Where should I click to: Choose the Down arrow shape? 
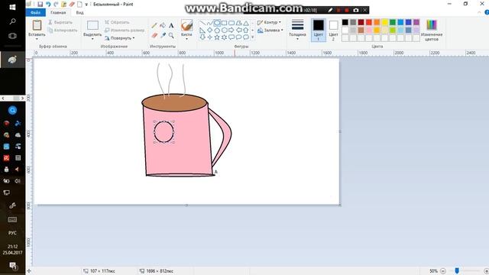[202, 37]
